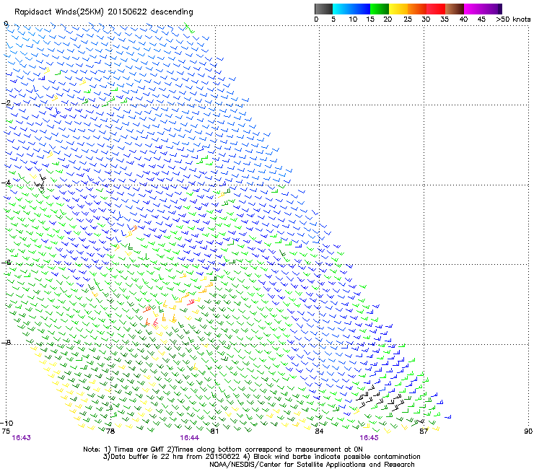Click the 'Times are GMT' note line

click(x=223, y=450)
